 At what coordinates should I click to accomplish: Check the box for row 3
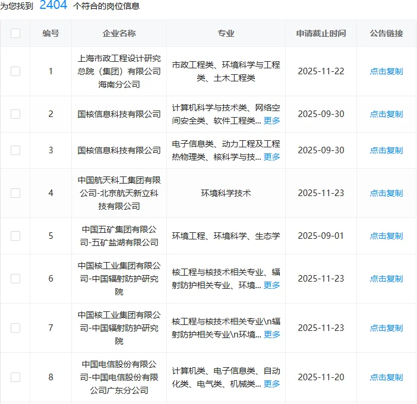pyautogui.click(x=15, y=150)
